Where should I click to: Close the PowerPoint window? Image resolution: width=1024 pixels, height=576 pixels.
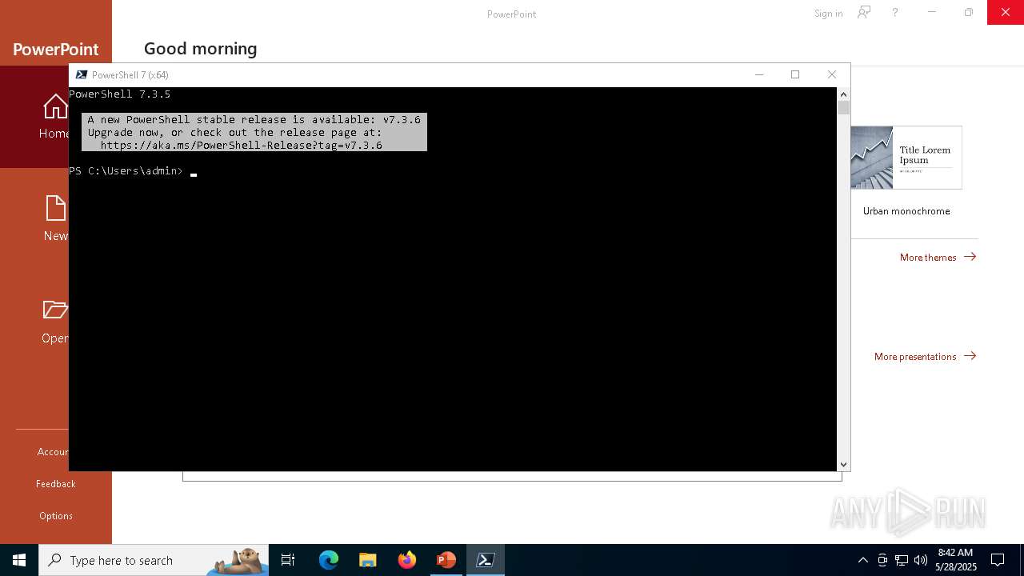point(1006,13)
